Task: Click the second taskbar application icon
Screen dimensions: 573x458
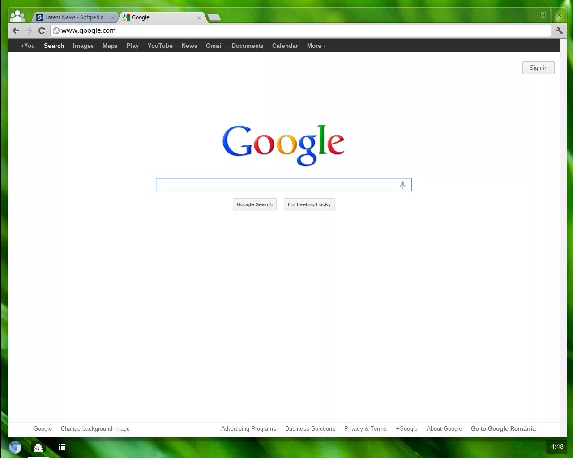Action: 38,447
